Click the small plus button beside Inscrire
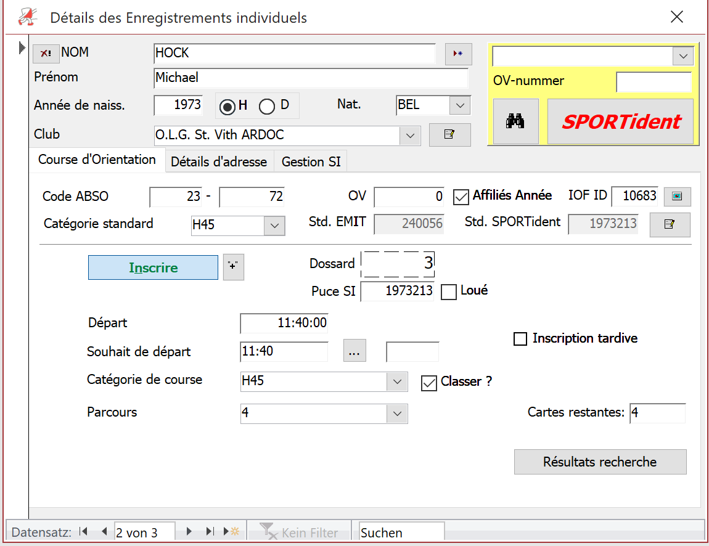 (233, 267)
